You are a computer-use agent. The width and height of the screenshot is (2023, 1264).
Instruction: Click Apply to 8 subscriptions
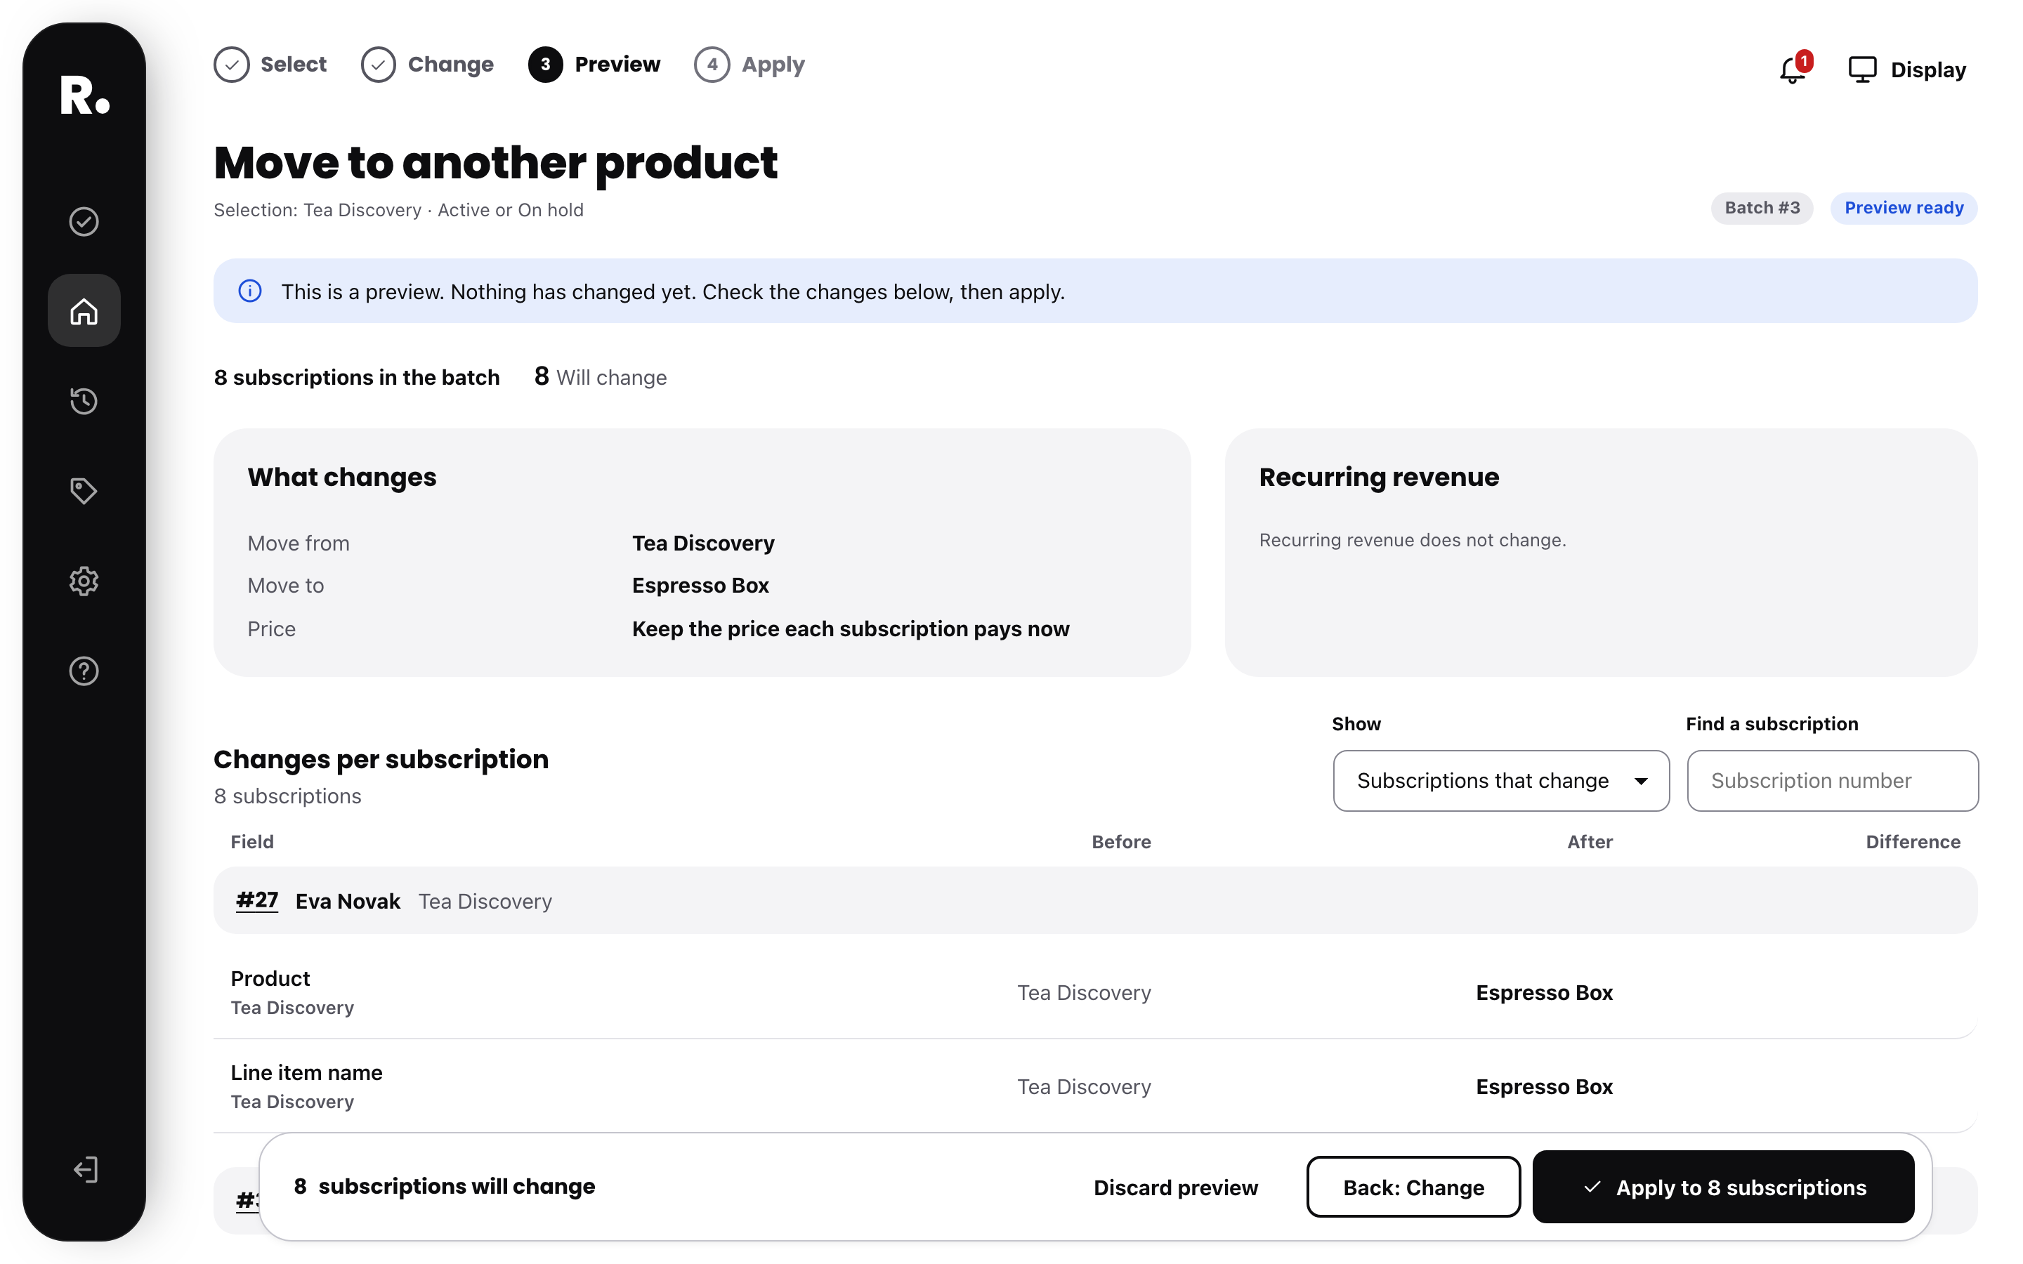coord(1723,1187)
